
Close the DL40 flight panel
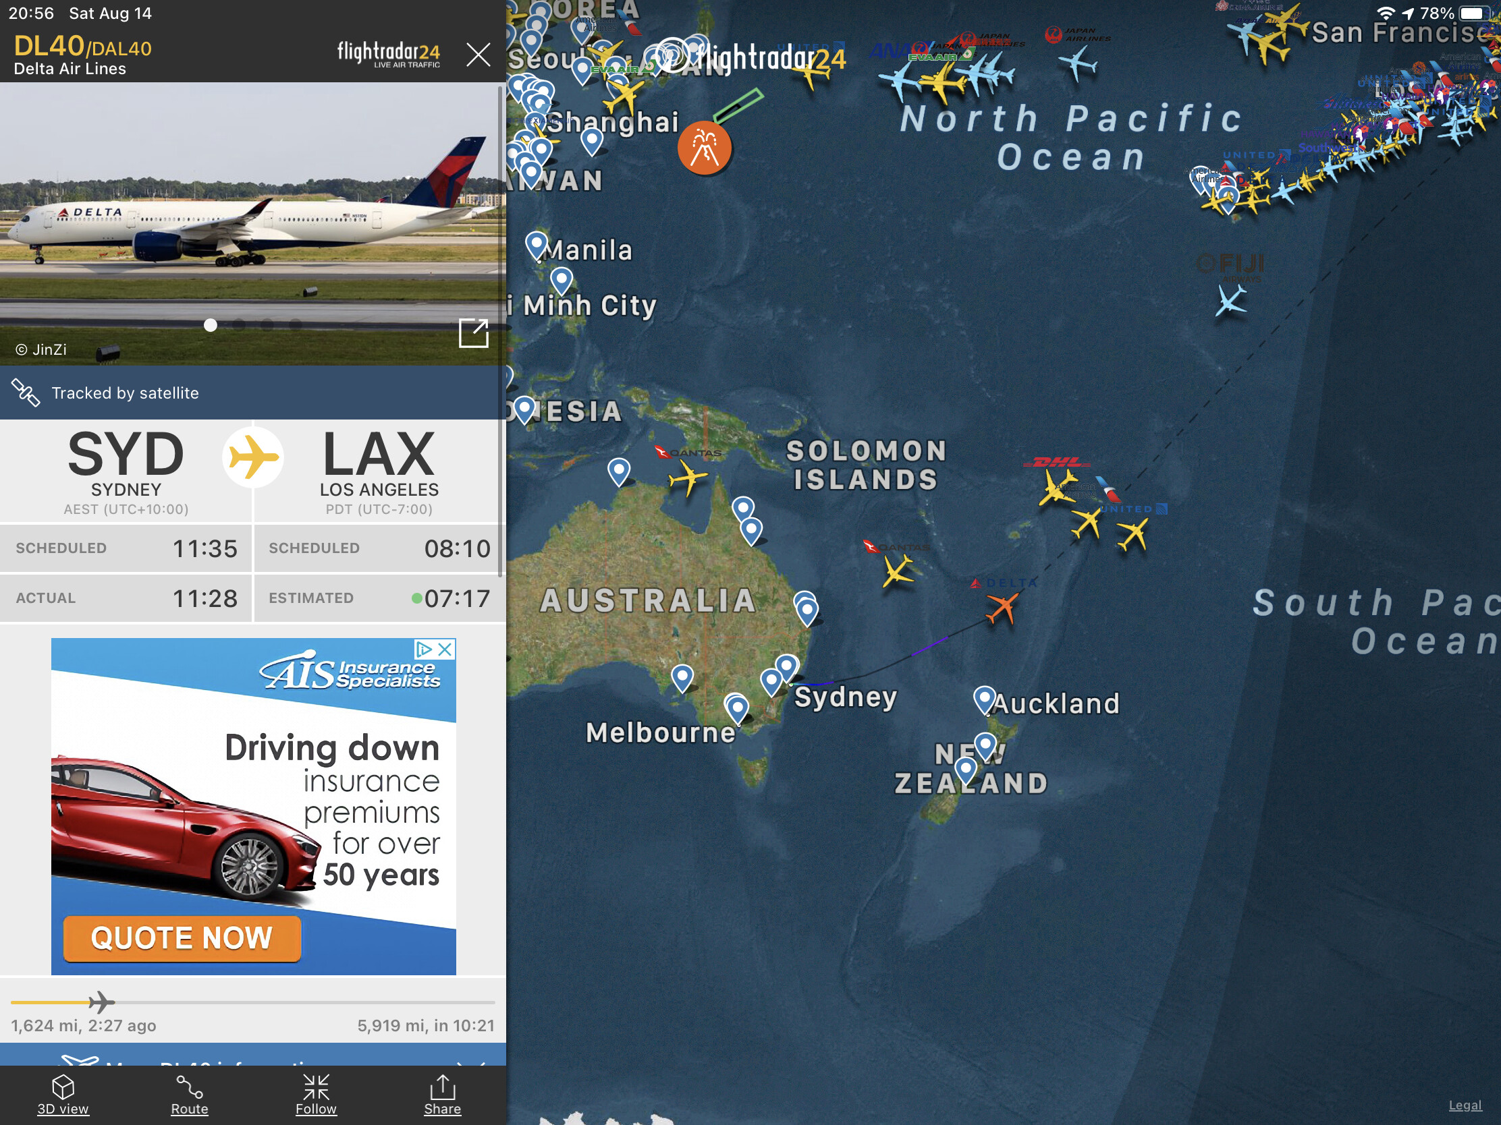pos(478,54)
